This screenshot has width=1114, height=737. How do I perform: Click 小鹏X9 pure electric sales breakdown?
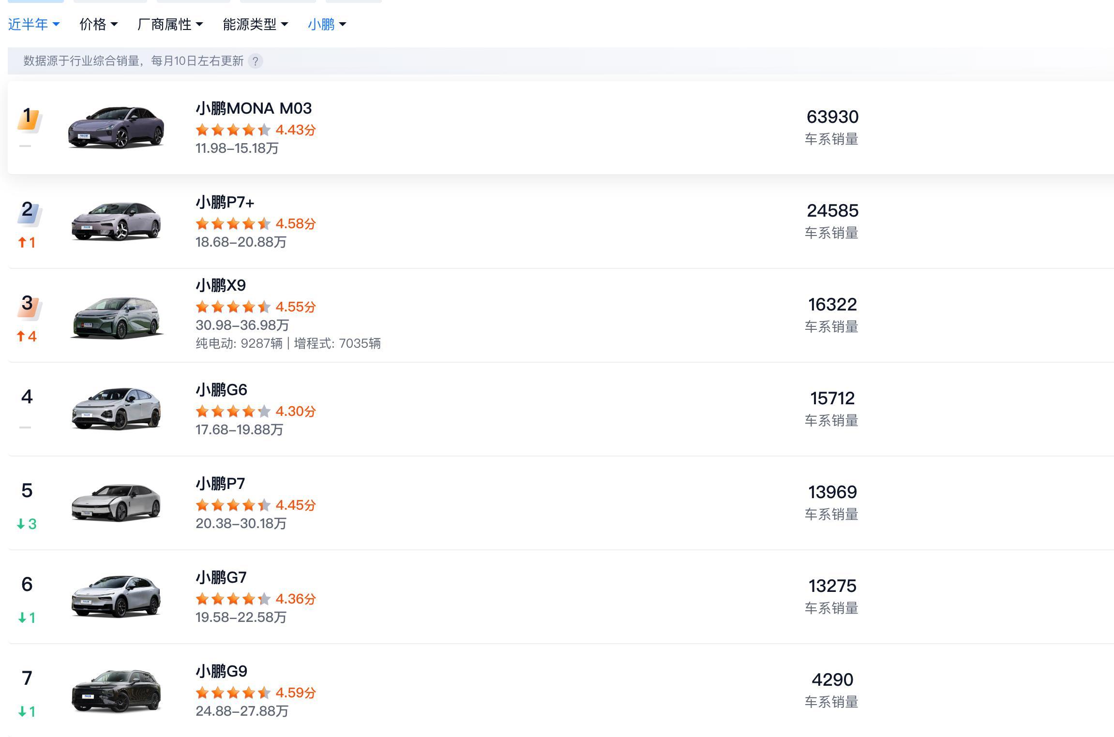(239, 343)
